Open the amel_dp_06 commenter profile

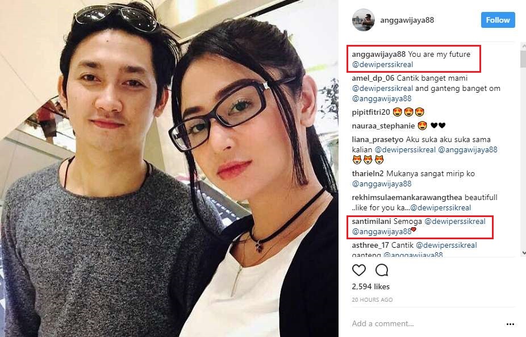[x=373, y=78]
